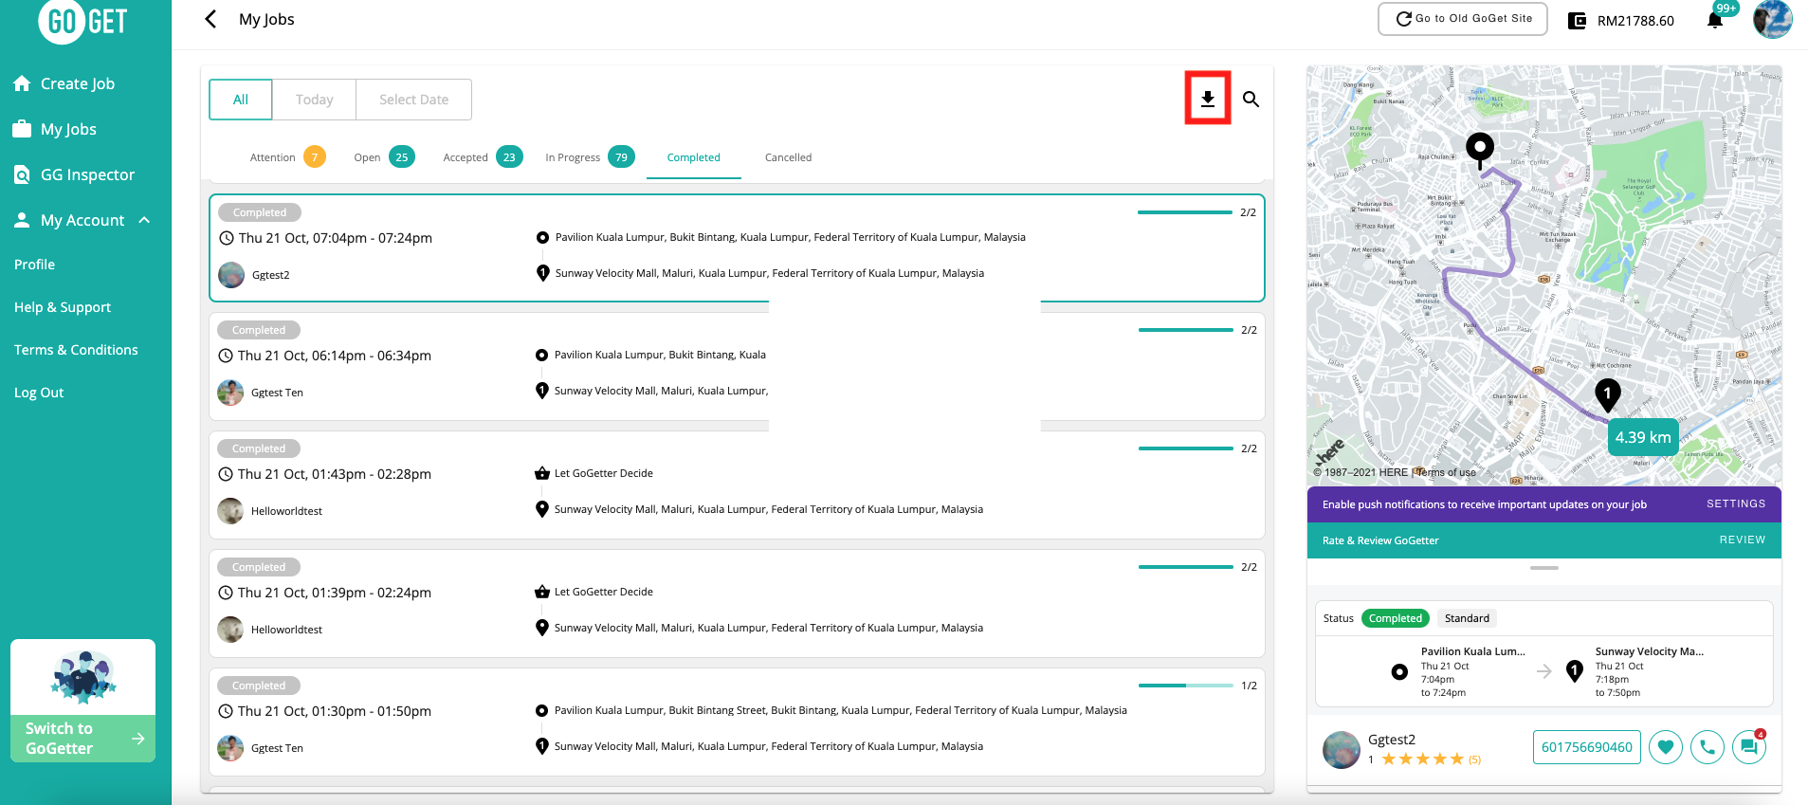Viewport: 1808px width, 805px height.
Task: Click the star rating of Ggtest2
Action: [1423, 759]
